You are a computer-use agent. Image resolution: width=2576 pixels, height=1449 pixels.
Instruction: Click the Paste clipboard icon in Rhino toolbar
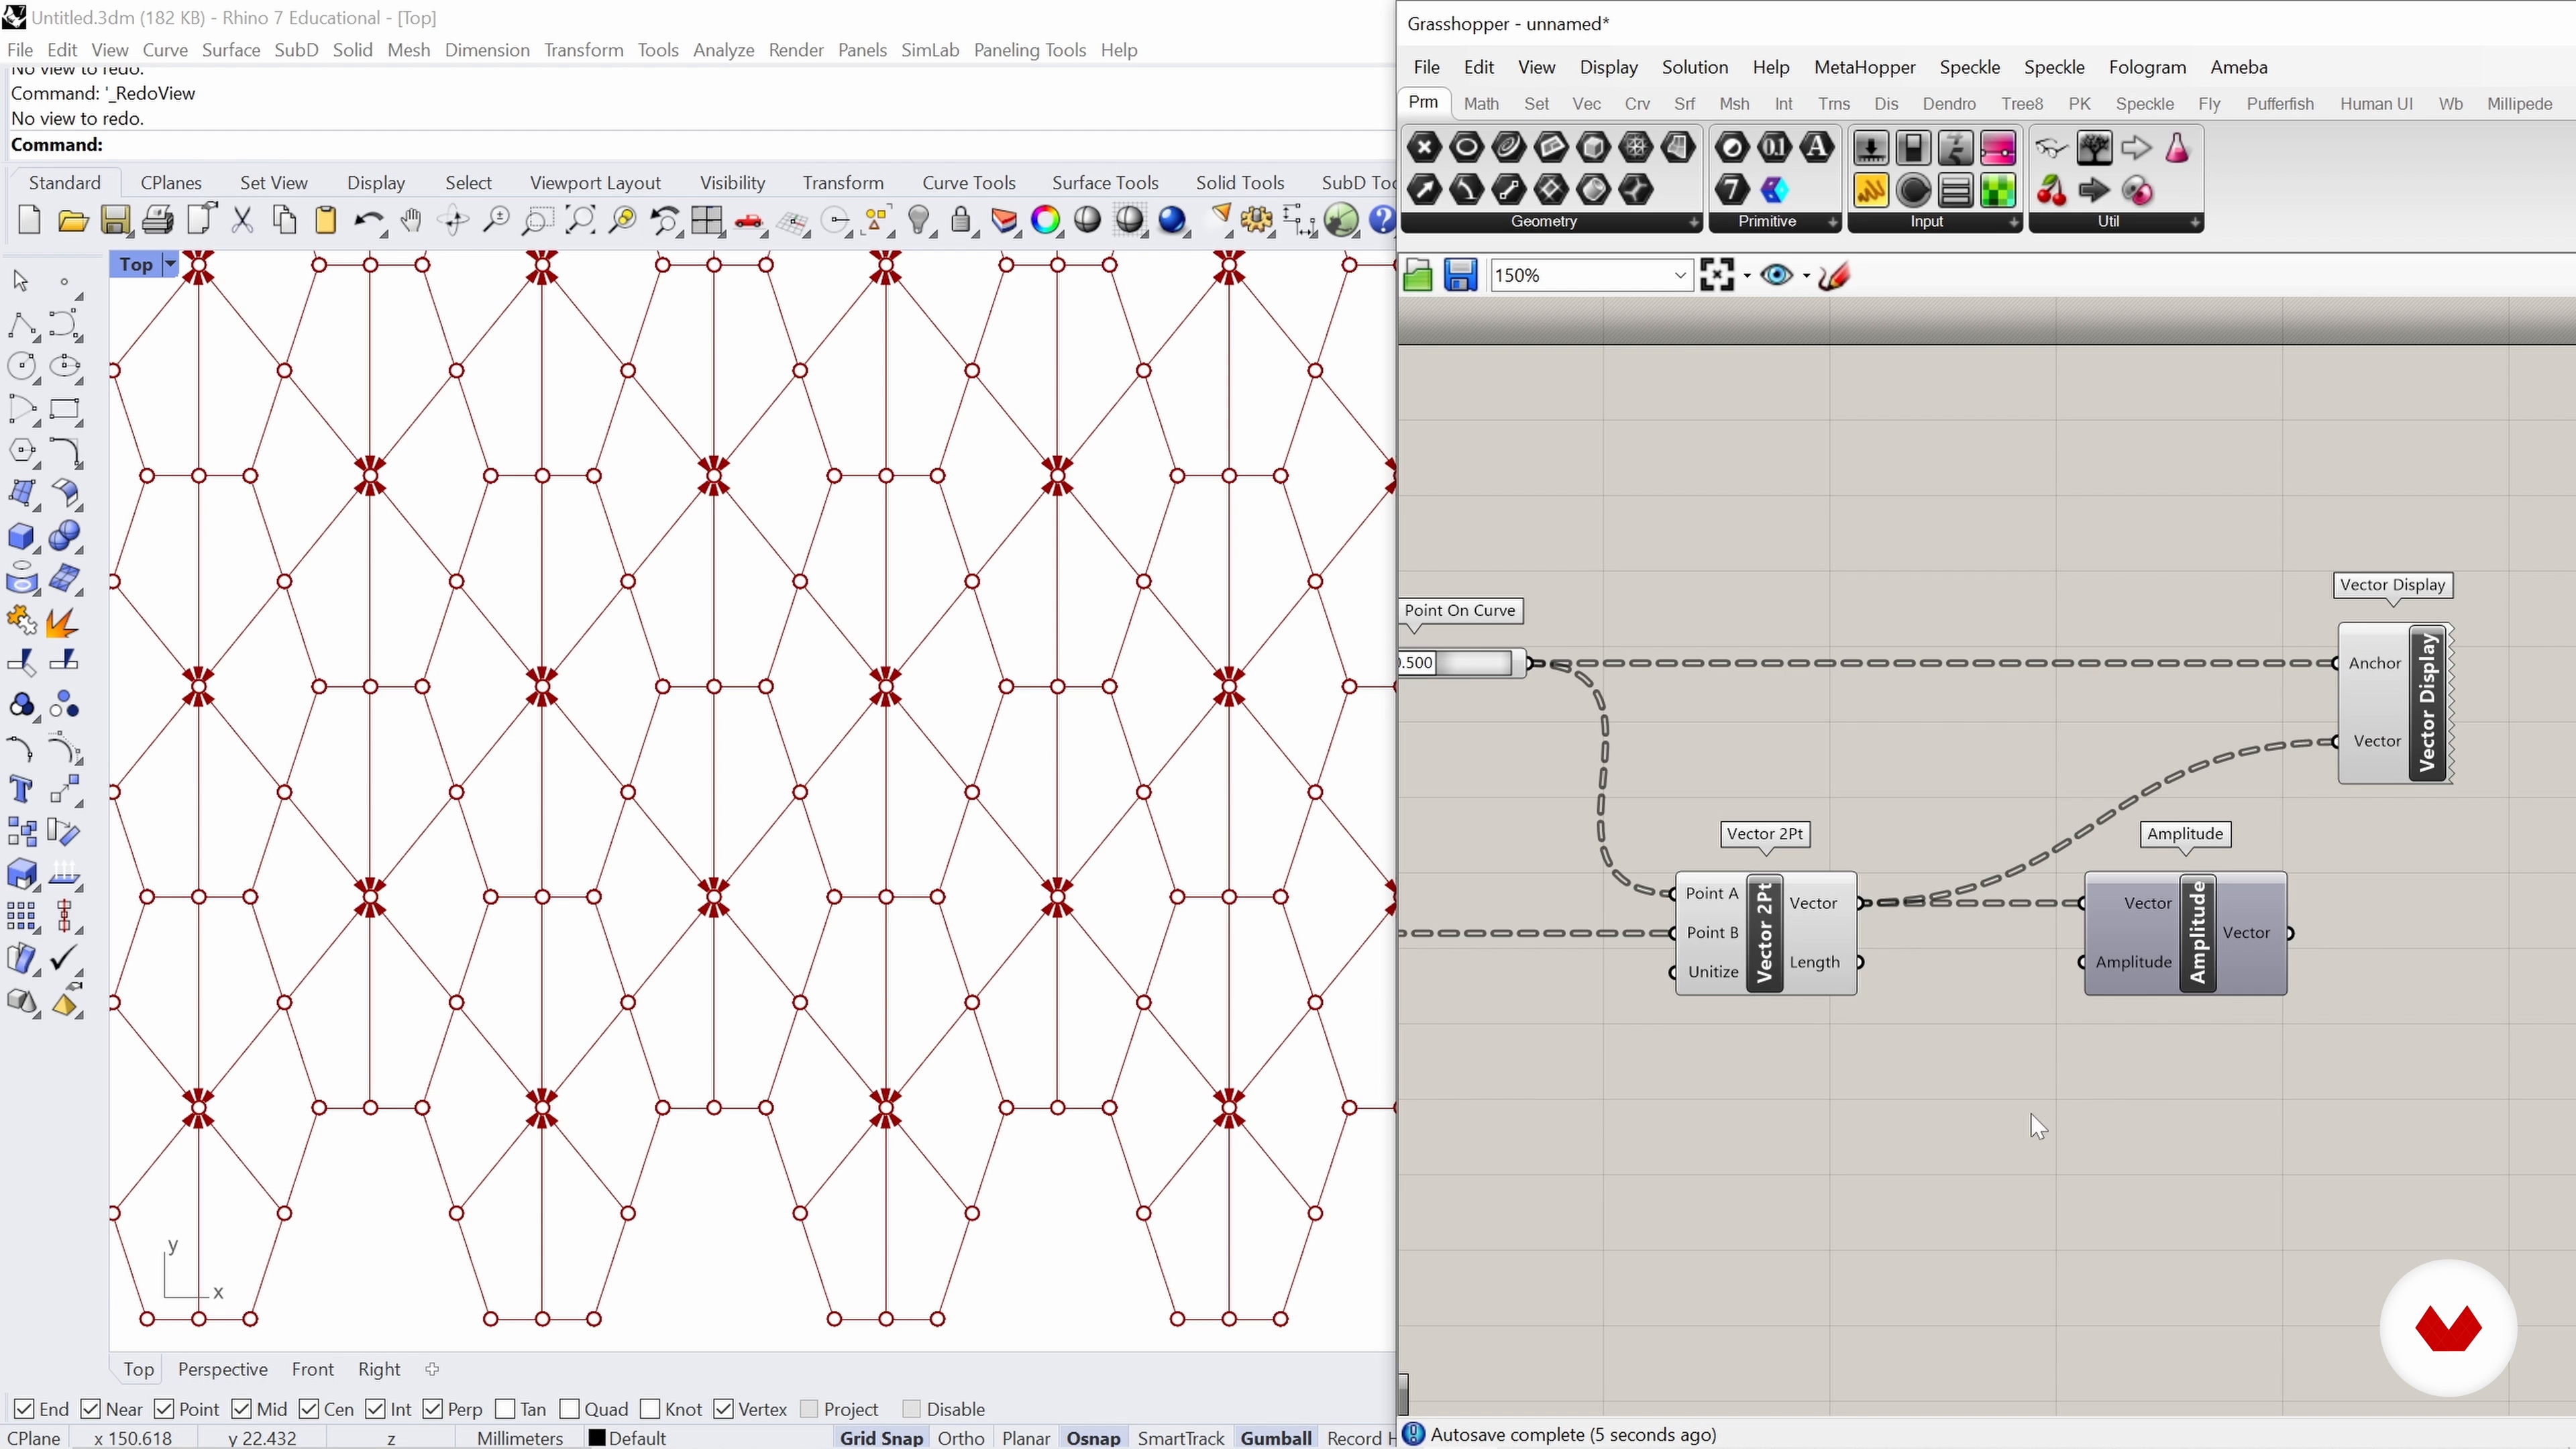(326, 220)
